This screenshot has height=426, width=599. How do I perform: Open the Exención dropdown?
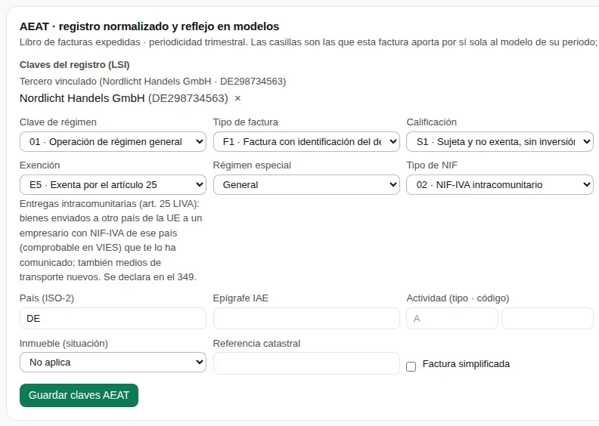(x=113, y=184)
